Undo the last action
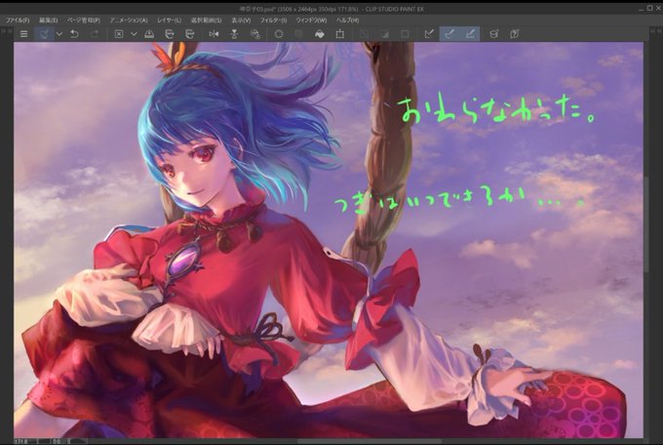The width and height of the screenshot is (663, 445). [74, 34]
